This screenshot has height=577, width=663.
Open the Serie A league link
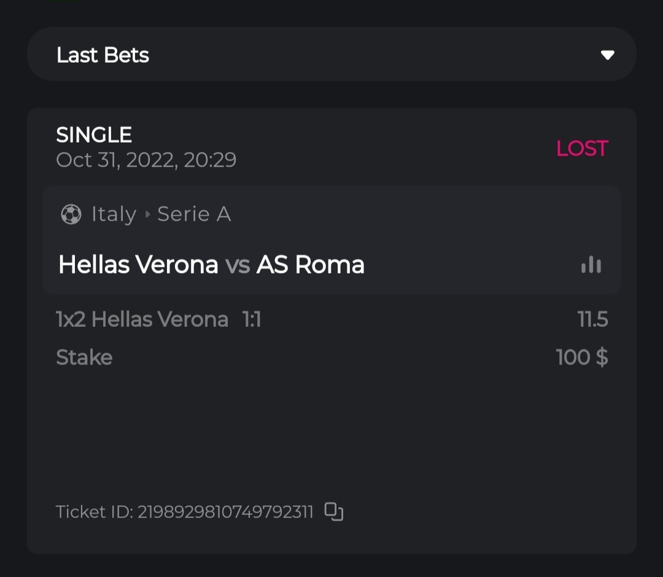coord(194,214)
